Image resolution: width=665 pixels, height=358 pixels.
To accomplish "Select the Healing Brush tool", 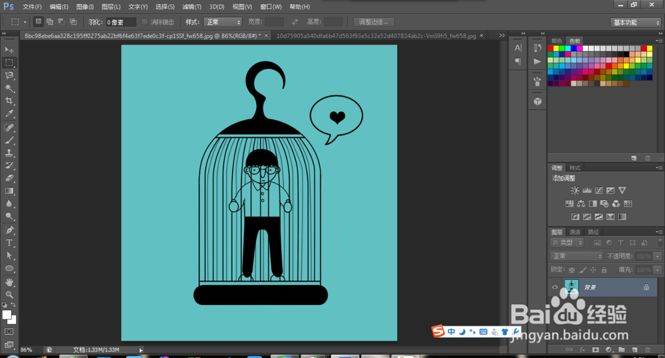I will point(9,128).
